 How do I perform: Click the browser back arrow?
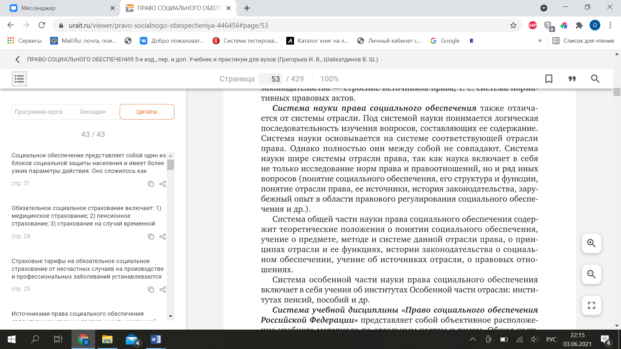tap(11, 25)
